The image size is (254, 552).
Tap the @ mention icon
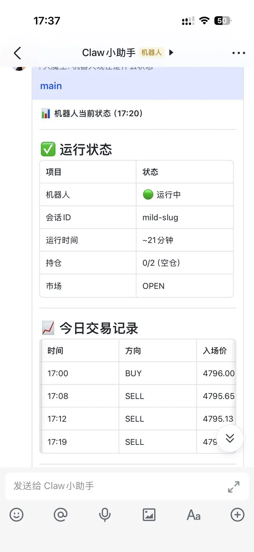60,515
